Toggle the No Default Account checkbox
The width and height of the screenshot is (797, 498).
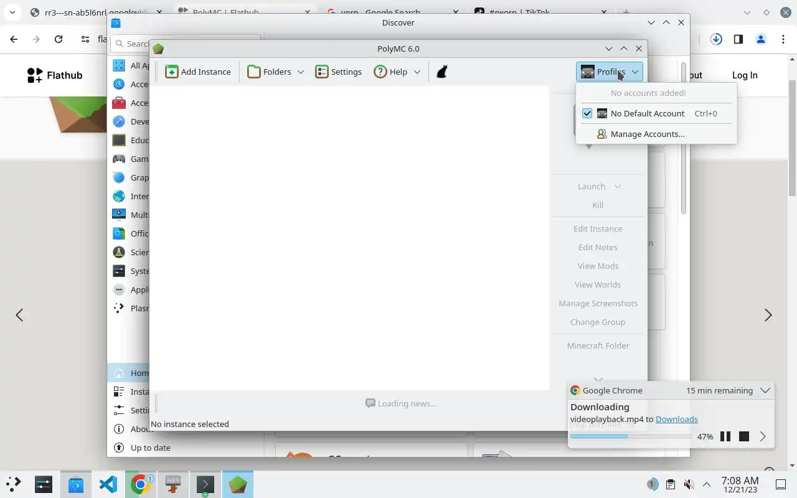587,113
